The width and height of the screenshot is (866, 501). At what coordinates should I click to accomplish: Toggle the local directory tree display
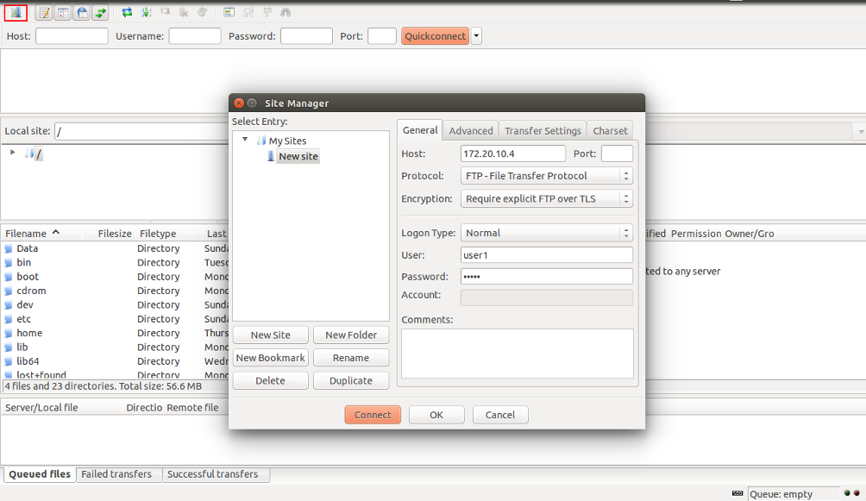[x=63, y=12]
